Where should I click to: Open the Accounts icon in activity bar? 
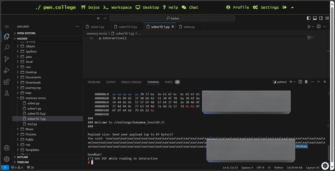(7, 148)
